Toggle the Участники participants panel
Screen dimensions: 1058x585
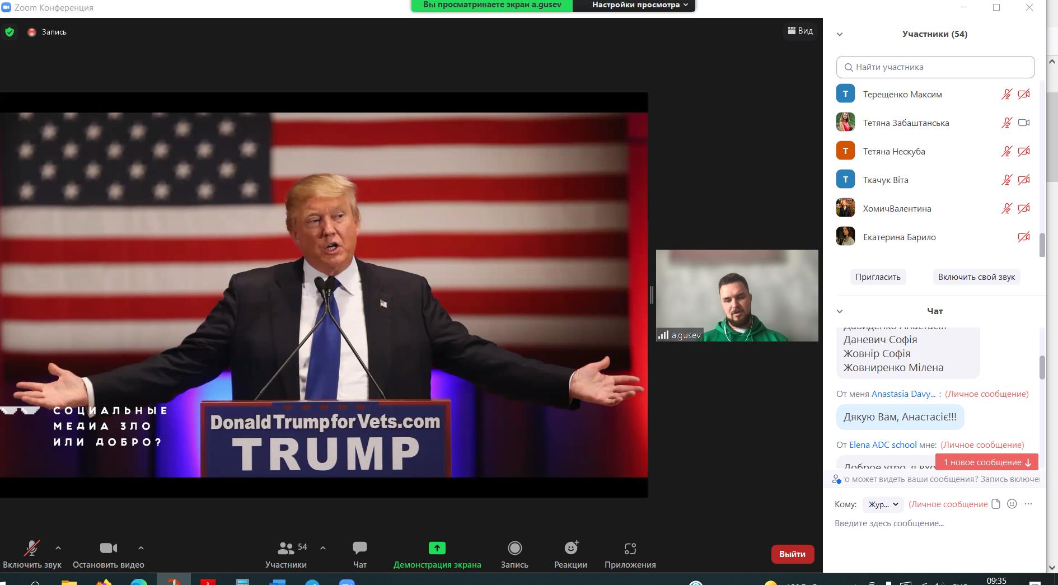pyautogui.click(x=286, y=549)
